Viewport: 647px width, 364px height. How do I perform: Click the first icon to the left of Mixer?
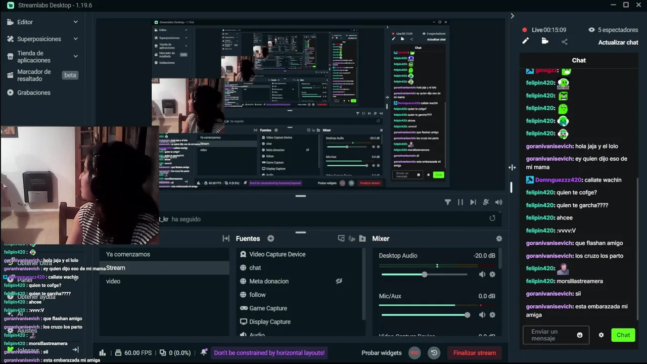(362, 239)
